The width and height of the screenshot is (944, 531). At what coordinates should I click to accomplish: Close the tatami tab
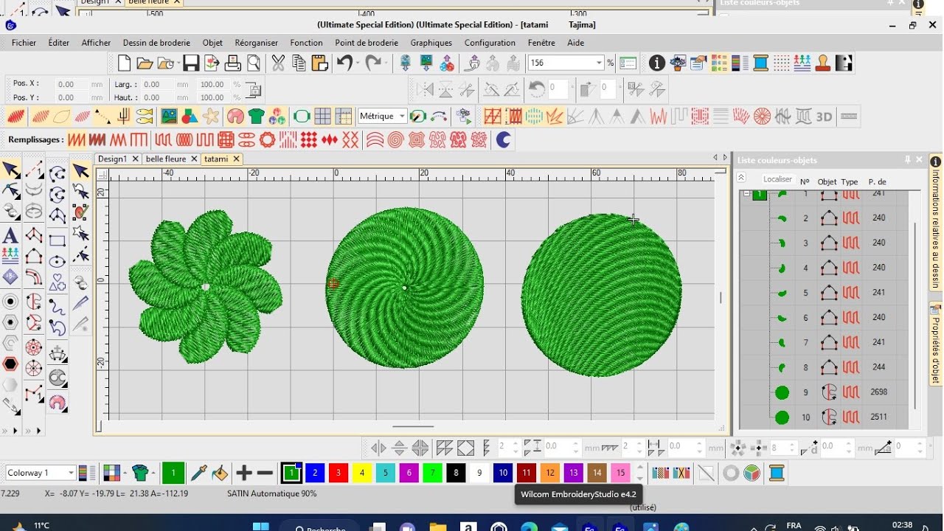236,159
